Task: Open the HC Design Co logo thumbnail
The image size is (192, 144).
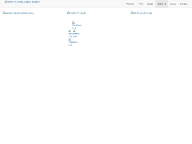Action: (160, 13)
